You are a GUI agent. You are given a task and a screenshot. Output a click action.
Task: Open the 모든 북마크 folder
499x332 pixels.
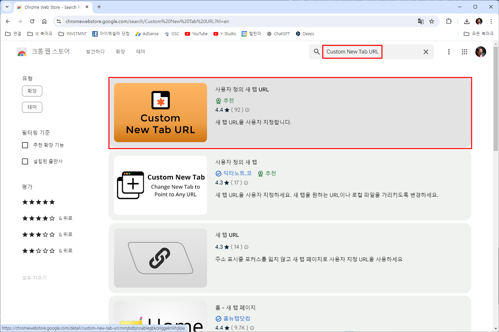(479, 34)
